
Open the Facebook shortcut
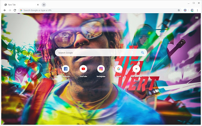pos(66,69)
